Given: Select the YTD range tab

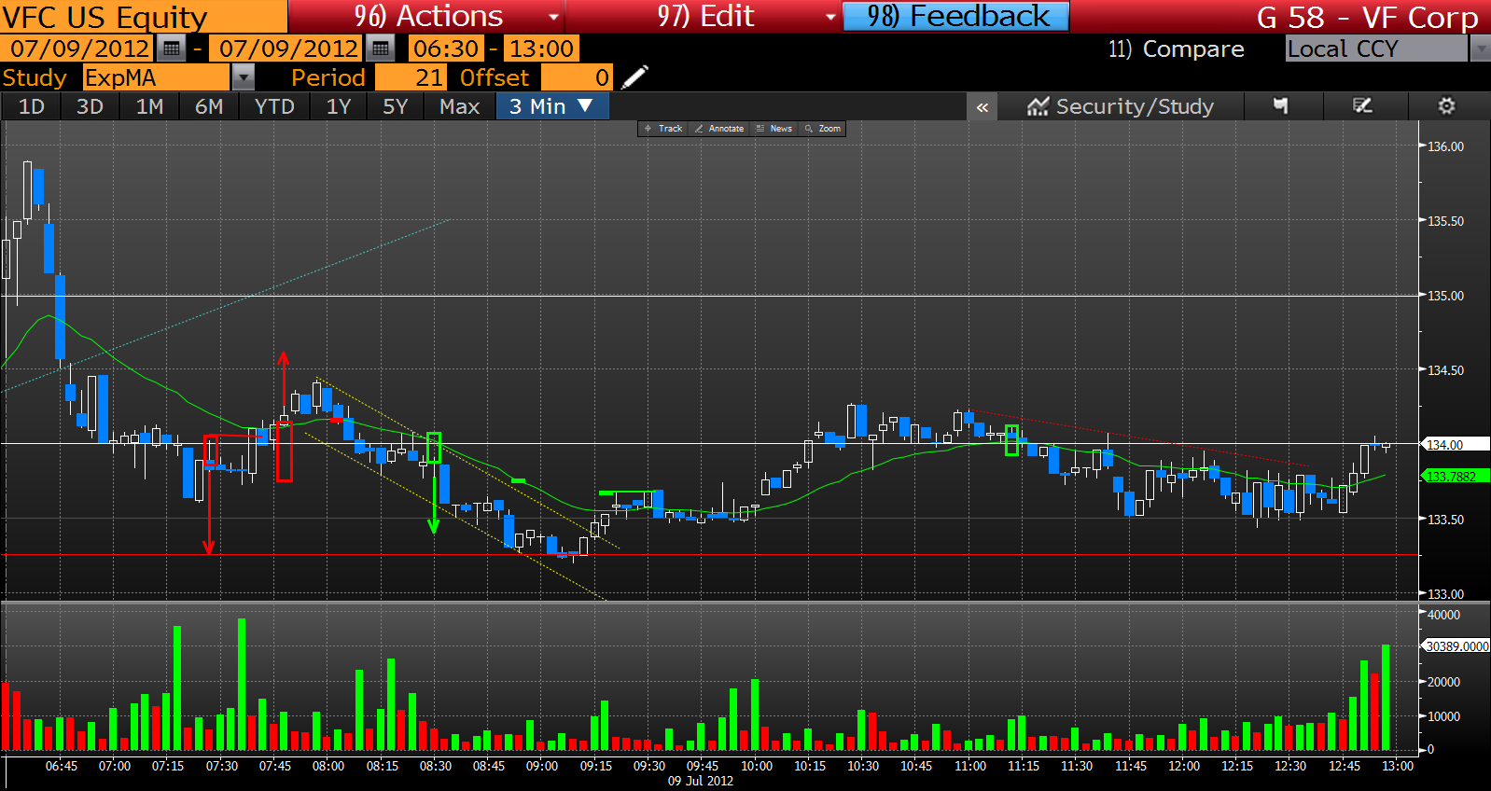Looking at the screenshot, I should [x=274, y=106].
